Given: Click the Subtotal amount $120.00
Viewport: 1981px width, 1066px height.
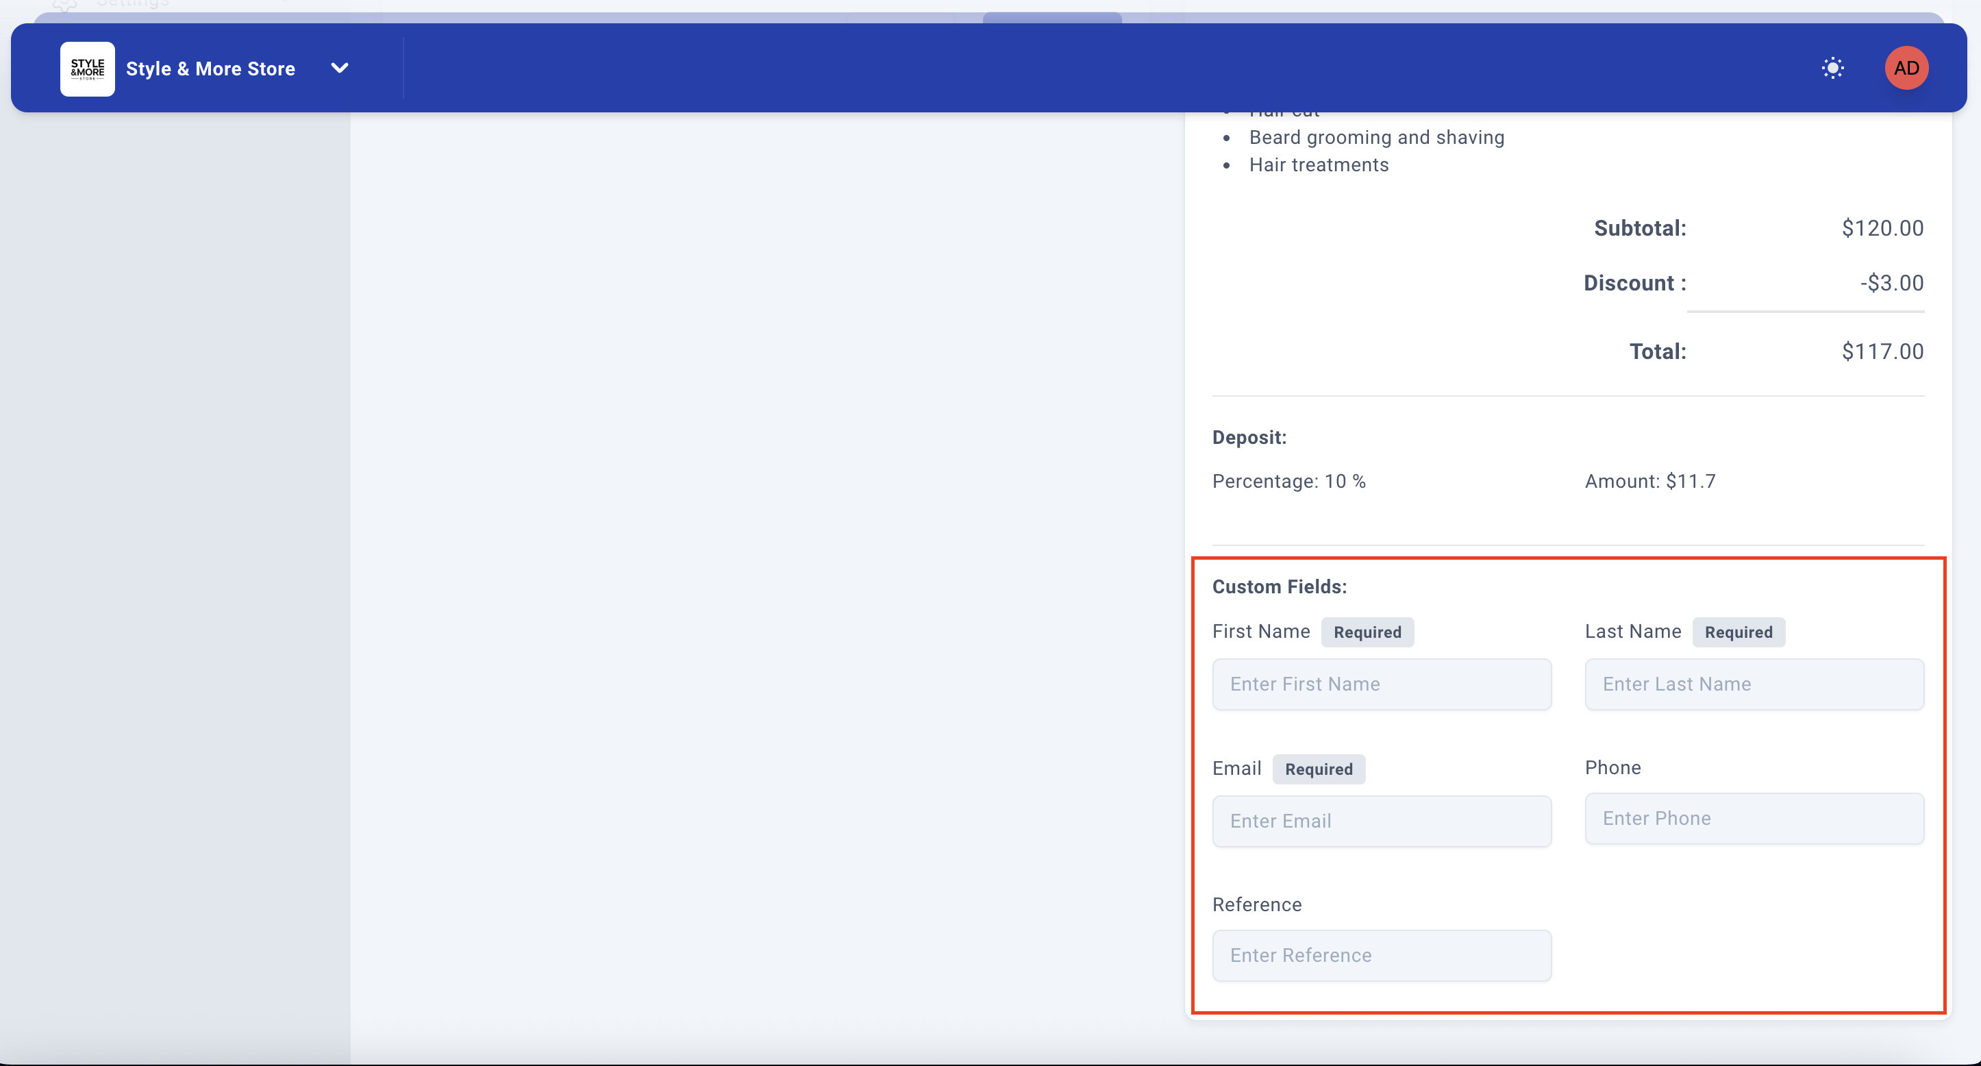Looking at the screenshot, I should tap(1882, 228).
